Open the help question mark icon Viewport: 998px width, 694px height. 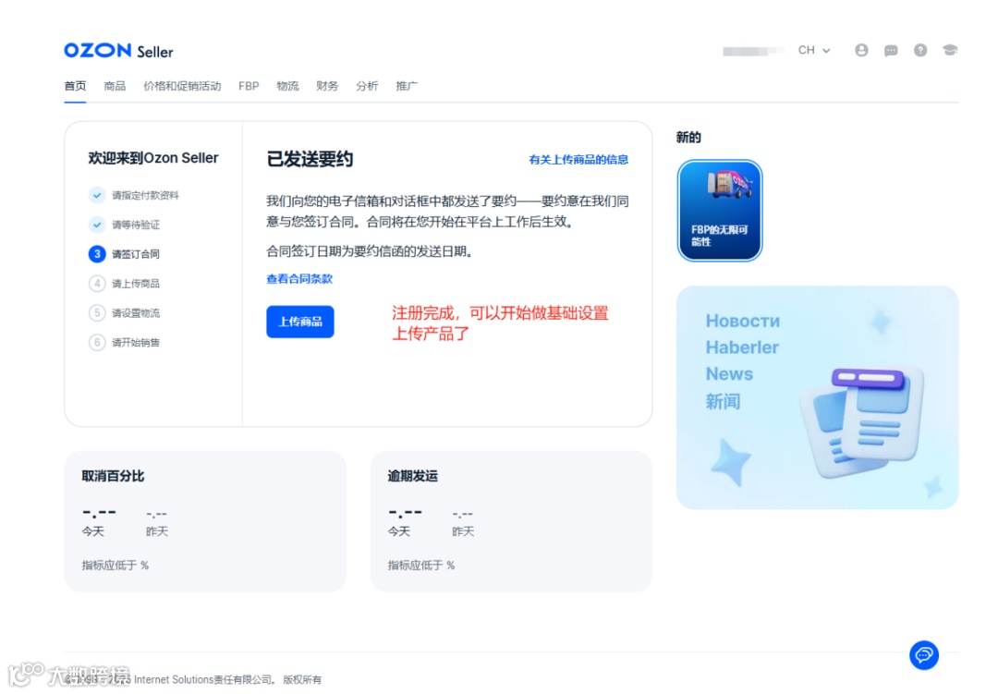pyautogui.click(x=920, y=50)
